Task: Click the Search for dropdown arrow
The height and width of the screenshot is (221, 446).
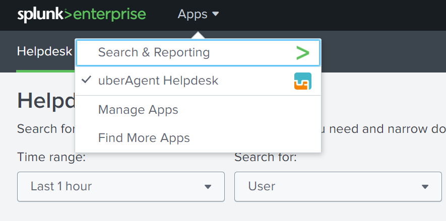Action: coord(424,187)
